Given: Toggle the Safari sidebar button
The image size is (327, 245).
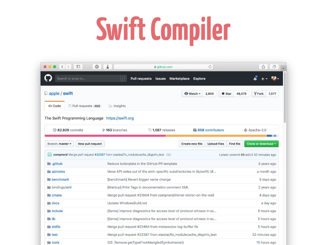Looking at the screenshot, I should click(x=78, y=67).
